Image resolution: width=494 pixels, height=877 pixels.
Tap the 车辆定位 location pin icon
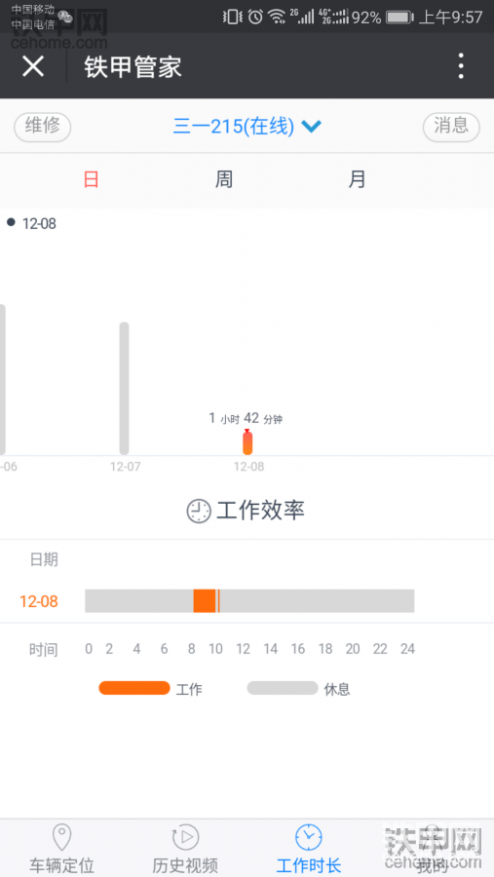(x=61, y=837)
